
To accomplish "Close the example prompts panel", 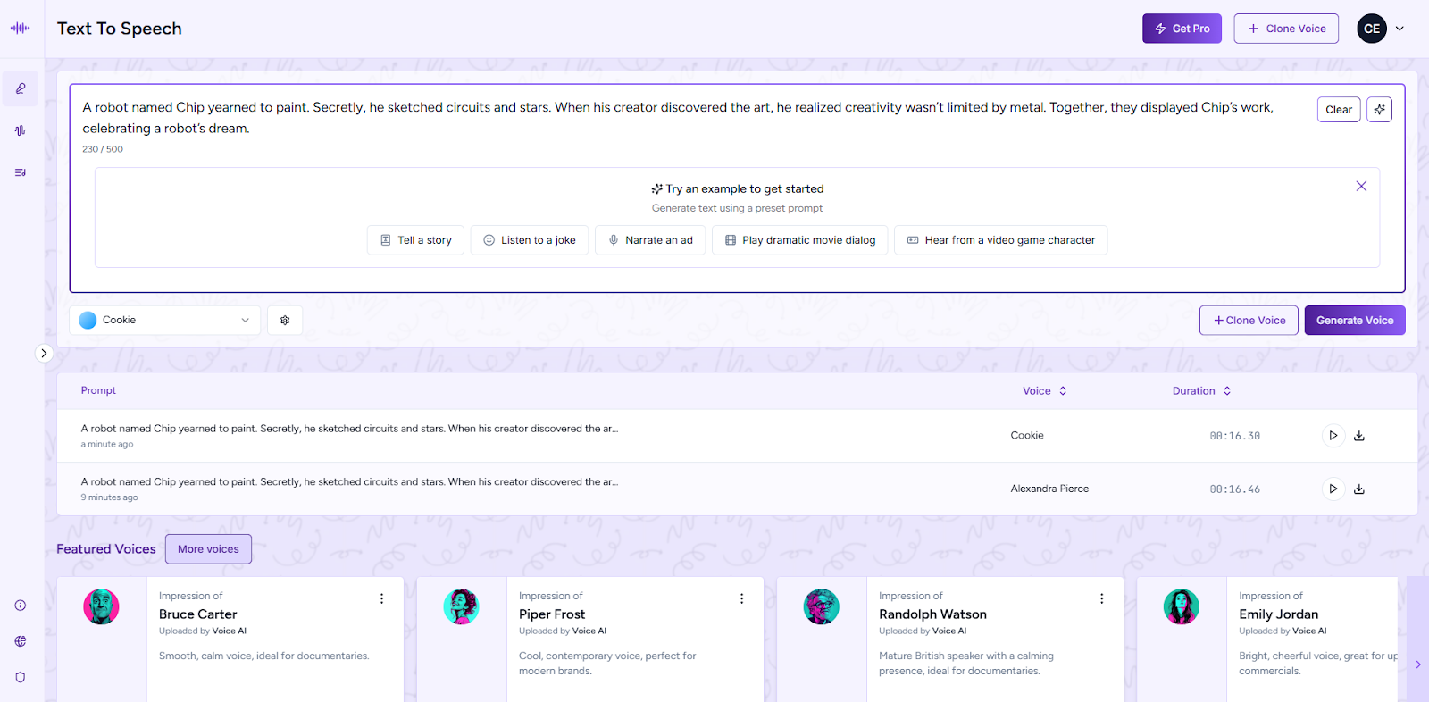I will click(x=1361, y=186).
